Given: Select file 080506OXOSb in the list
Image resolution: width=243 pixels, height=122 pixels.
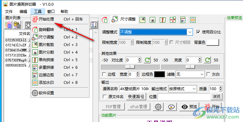Looking at the screenshot, I should pyautogui.click(x=18, y=65).
